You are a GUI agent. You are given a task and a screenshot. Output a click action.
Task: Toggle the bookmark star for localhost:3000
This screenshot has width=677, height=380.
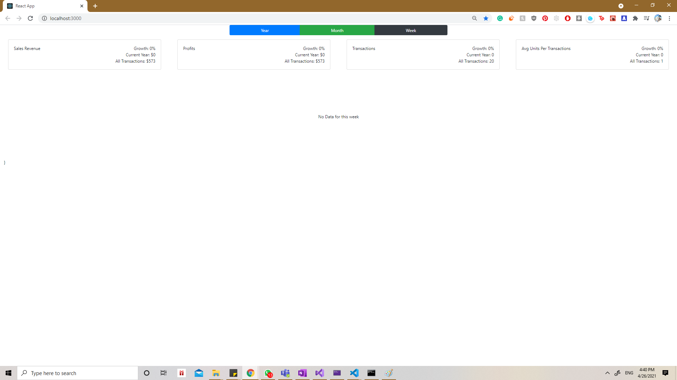coord(486,18)
